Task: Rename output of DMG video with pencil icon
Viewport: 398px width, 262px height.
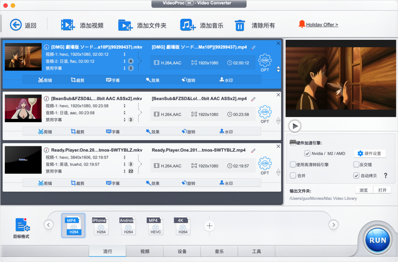Action: point(253,47)
